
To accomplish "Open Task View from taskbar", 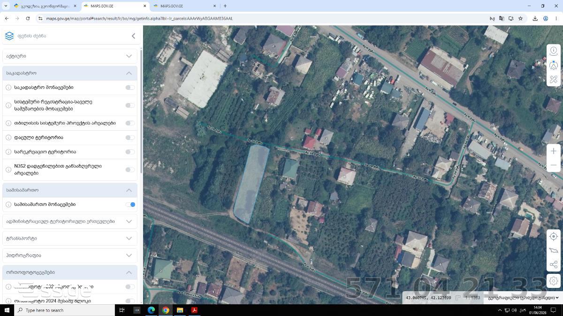I will [x=122, y=310].
